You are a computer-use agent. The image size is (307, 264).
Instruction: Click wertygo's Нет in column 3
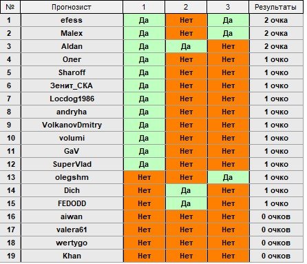click(x=228, y=243)
